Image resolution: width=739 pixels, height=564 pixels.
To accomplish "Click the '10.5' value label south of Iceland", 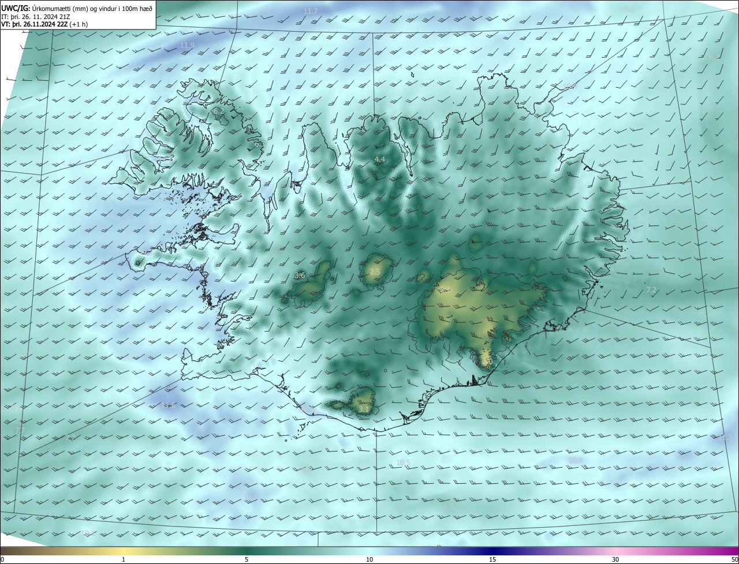I will coord(404,463).
